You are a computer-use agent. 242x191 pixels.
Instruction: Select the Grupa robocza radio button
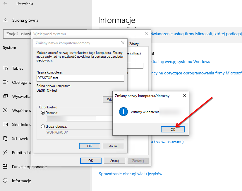coord(43,127)
